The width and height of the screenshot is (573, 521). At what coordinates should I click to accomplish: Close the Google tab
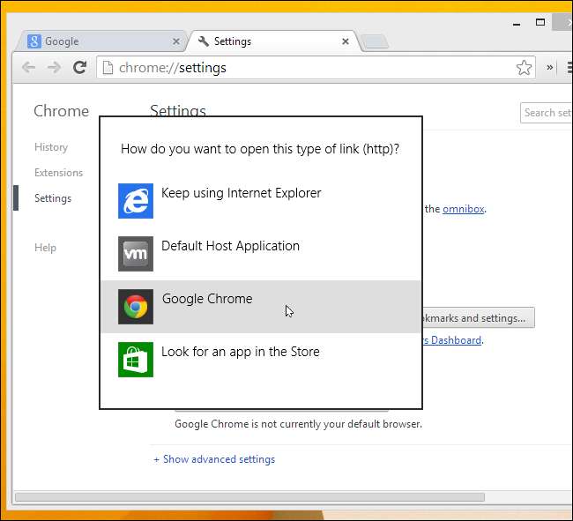[176, 41]
